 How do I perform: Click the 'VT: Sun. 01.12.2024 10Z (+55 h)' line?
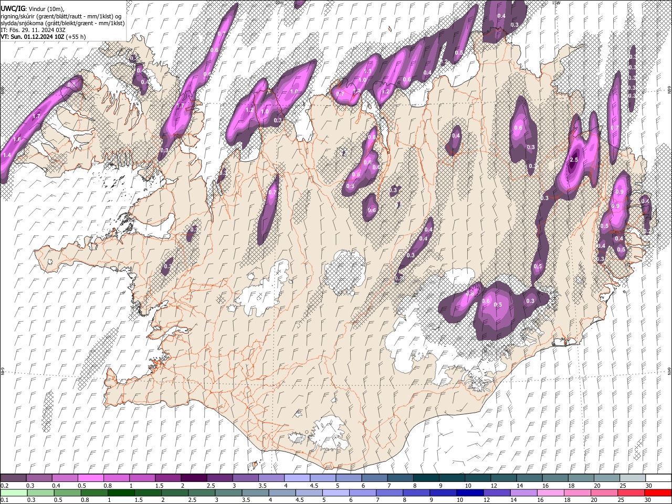[43, 37]
